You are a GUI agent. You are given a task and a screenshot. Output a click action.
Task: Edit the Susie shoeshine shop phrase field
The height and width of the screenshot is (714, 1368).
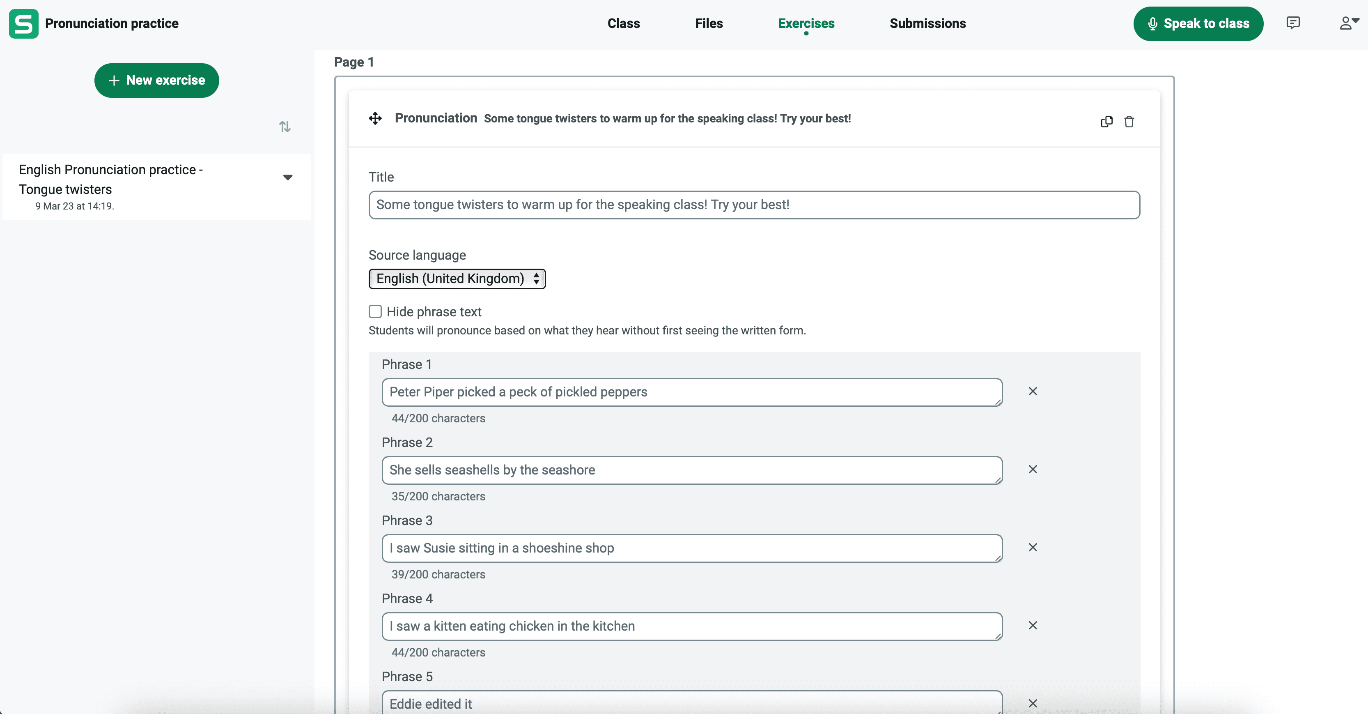pyautogui.click(x=692, y=548)
